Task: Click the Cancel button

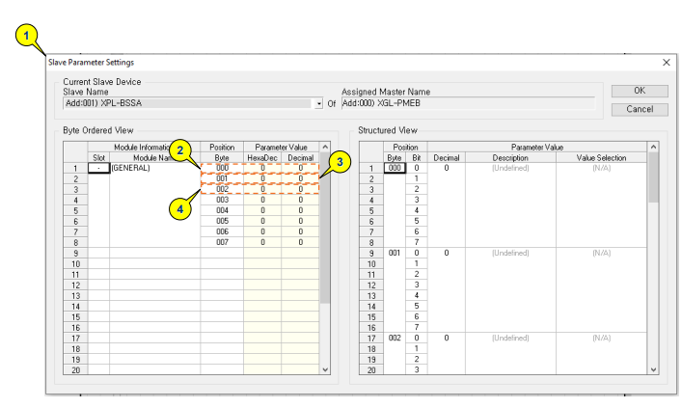Action: 640,109
